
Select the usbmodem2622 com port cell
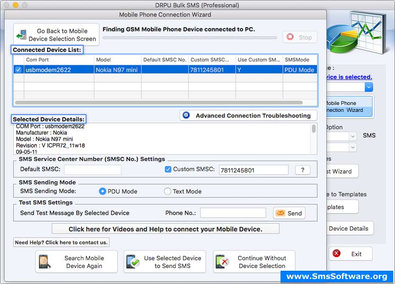pyautogui.click(x=59, y=69)
